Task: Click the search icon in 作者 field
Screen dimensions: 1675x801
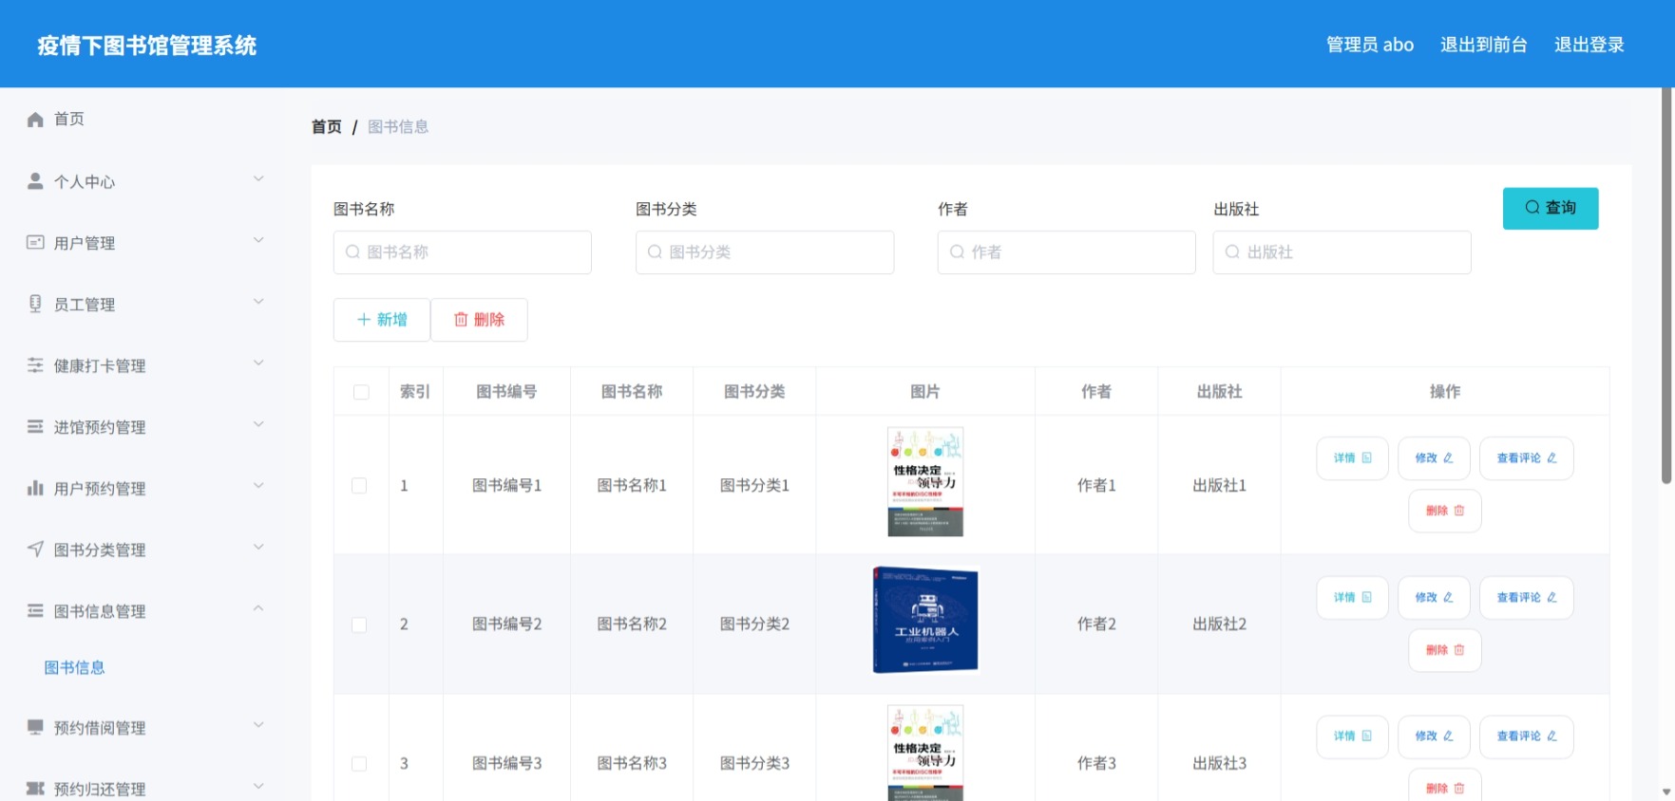Action: (x=957, y=252)
